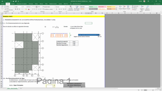Decrease decimal places
Image resolution: width=162 pixels, height=91 pixels.
pos(65,9)
